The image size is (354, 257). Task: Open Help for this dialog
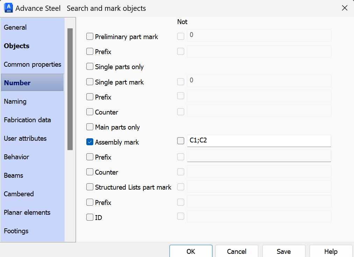[331, 251]
